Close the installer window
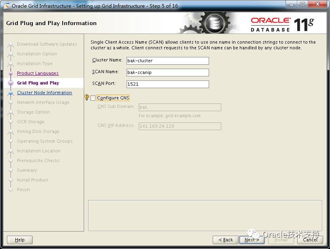 [x=318, y=4]
